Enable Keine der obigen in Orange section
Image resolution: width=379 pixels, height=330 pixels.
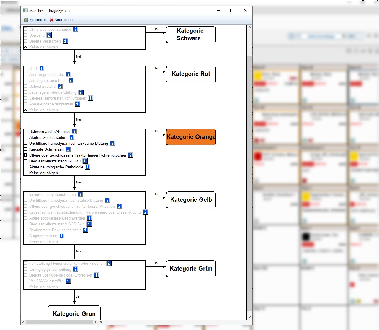[26, 173]
